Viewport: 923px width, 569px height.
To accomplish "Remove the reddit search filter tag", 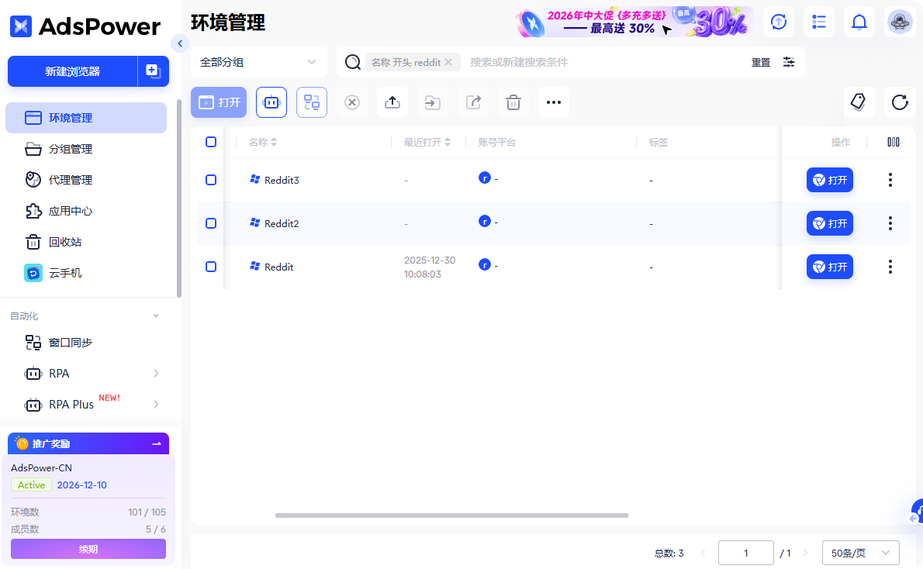I will pyautogui.click(x=448, y=62).
